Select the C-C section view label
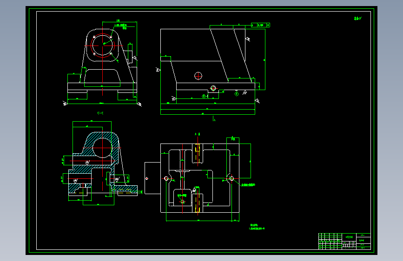The width and height of the screenshot is (403, 261). (100, 113)
